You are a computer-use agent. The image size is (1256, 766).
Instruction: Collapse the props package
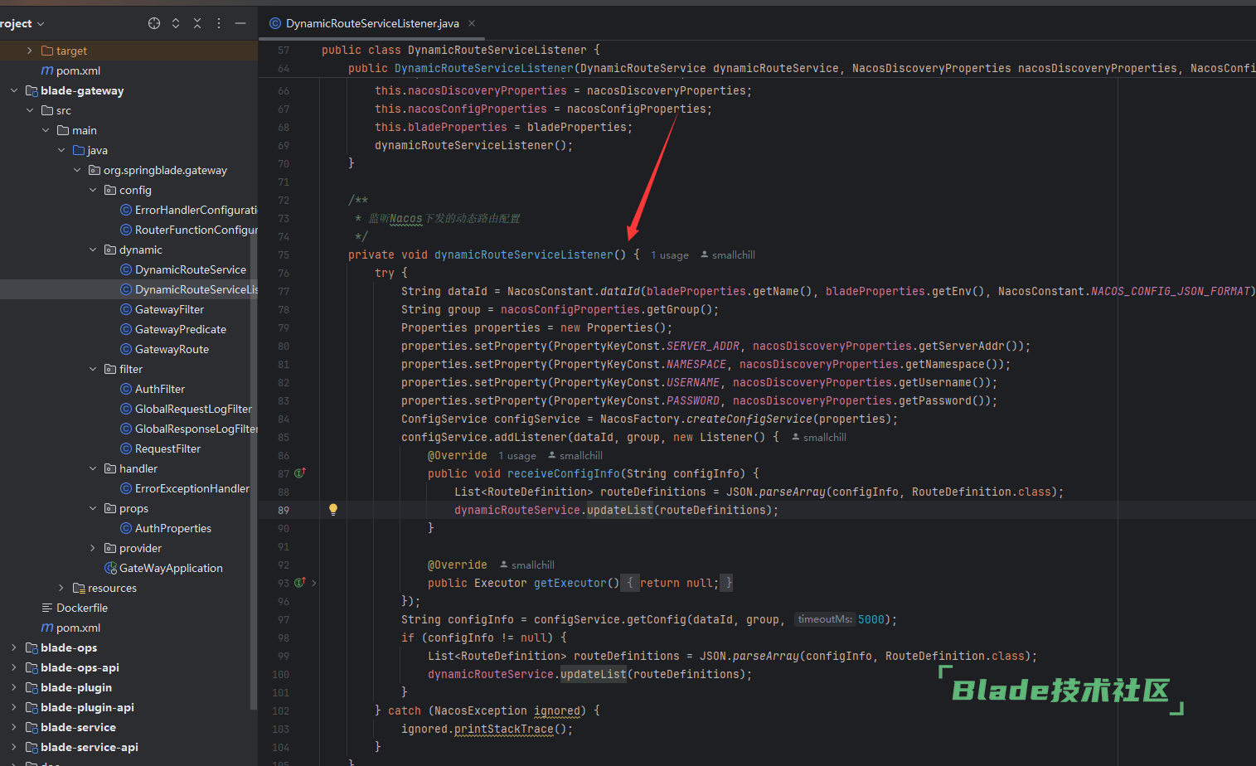[x=93, y=508]
